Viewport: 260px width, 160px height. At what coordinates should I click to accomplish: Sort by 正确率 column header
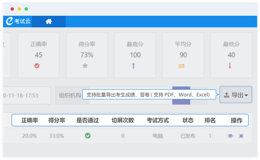30,120
